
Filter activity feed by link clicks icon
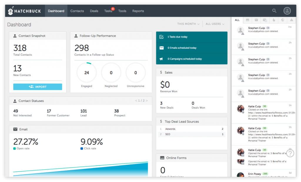coord(274,20)
